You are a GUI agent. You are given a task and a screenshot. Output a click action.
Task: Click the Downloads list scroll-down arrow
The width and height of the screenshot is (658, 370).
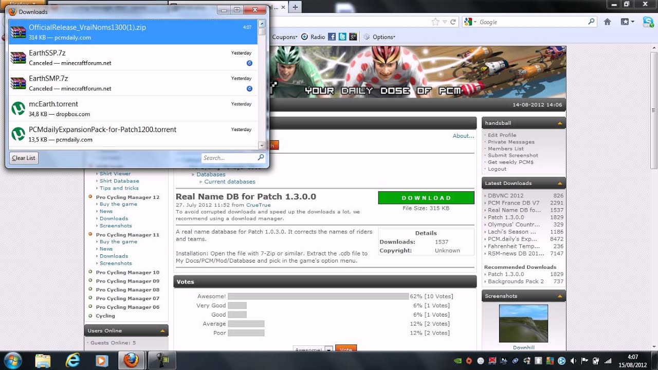262,145
